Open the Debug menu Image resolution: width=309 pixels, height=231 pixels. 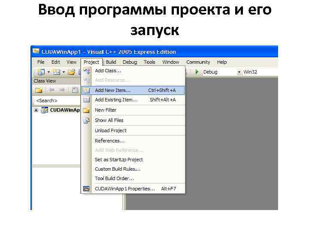[x=130, y=62]
